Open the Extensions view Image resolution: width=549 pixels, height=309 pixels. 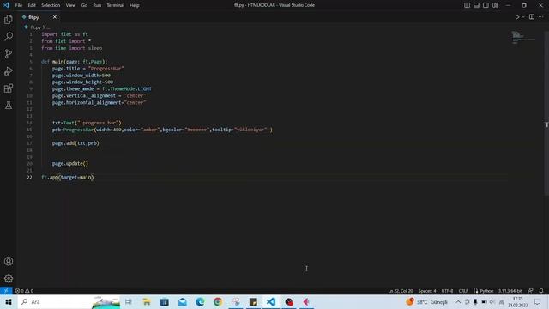9,88
